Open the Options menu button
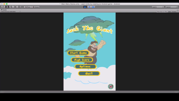 click(85, 66)
